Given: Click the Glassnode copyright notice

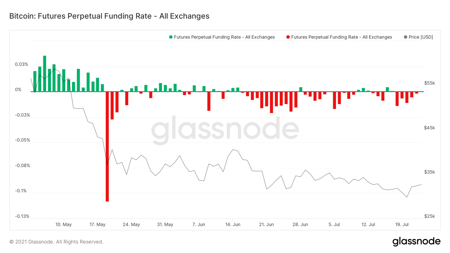Looking at the screenshot, I should click(57, 242).
